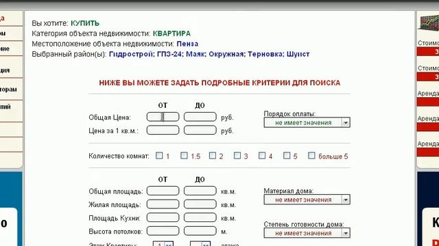Click the 'Цена за 1 кв.м.' ДО field
This screenshot has height=246, width=439.
[x=200, y=131]
